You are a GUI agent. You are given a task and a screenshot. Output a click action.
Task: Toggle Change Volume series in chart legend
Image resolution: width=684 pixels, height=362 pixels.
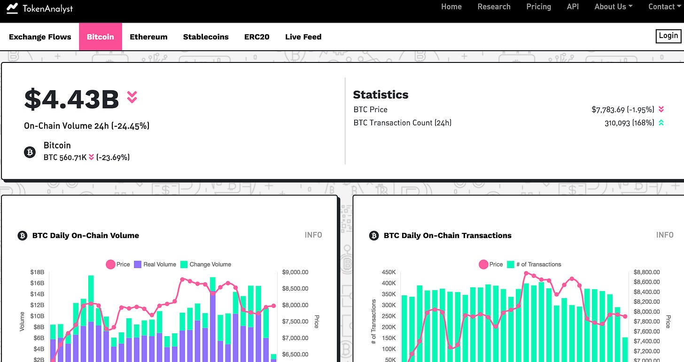(x=205, y=264)
